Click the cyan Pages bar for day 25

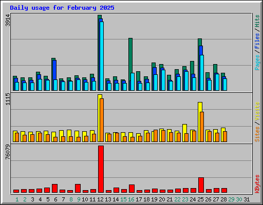pos(202,73)
